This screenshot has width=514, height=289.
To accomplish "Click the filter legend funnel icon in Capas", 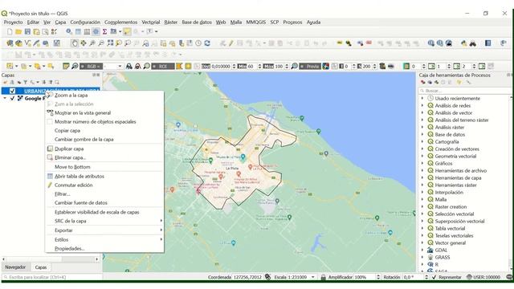I will tap(25, 82).
